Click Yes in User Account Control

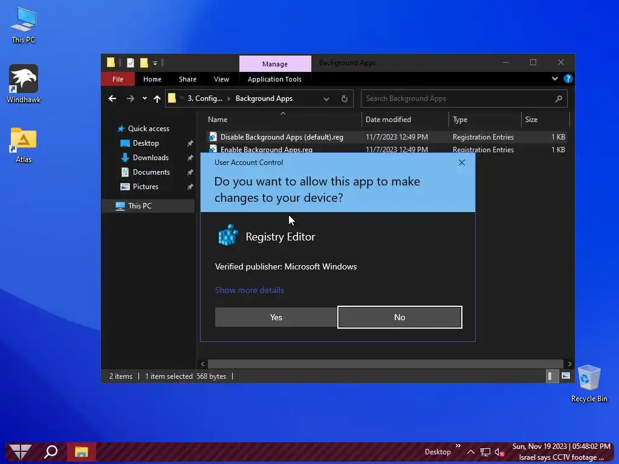coord(276,317)
